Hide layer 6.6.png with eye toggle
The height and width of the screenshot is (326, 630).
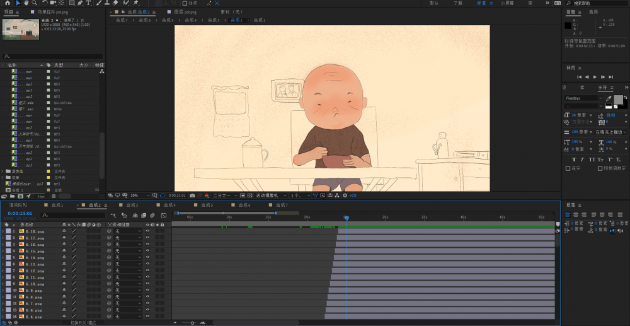tap(147, 310)
